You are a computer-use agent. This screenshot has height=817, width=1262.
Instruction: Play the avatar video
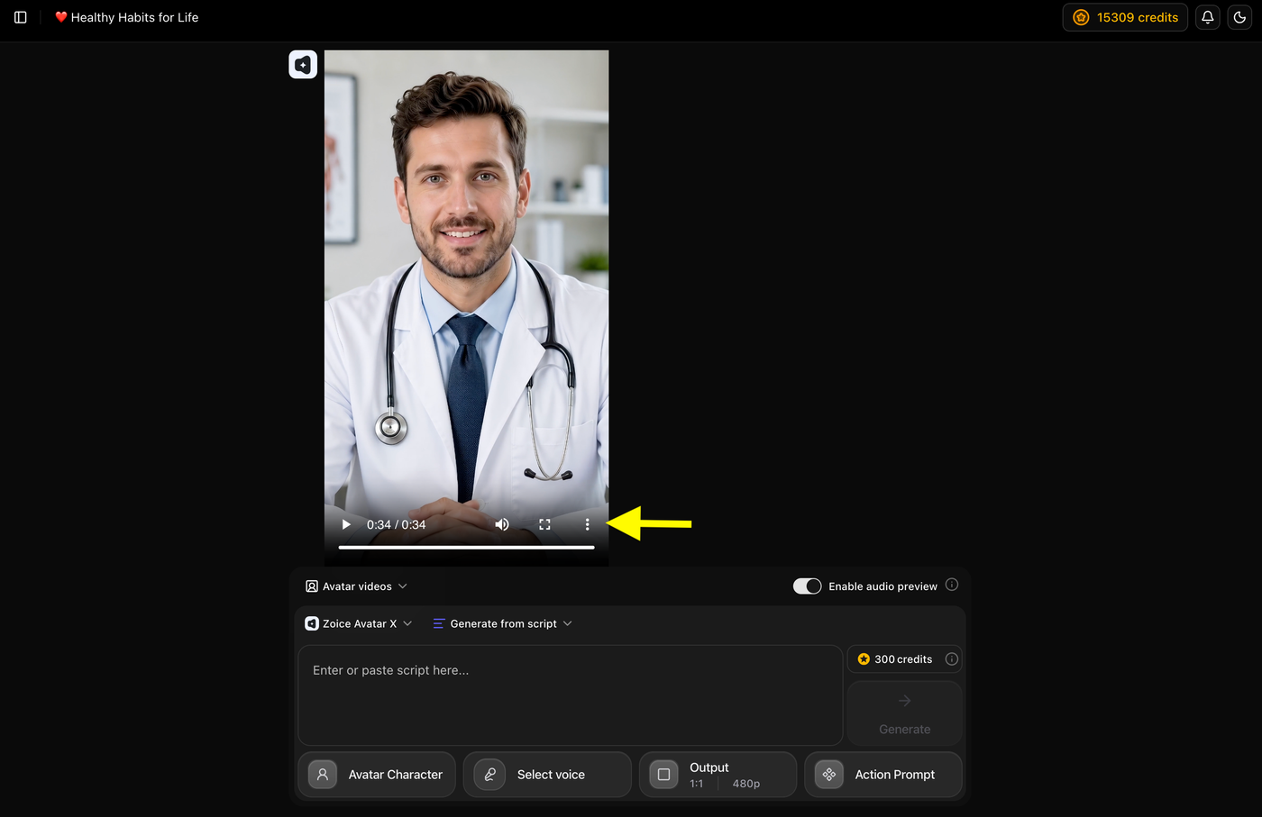pyautogui.click(x=346, y=524)
